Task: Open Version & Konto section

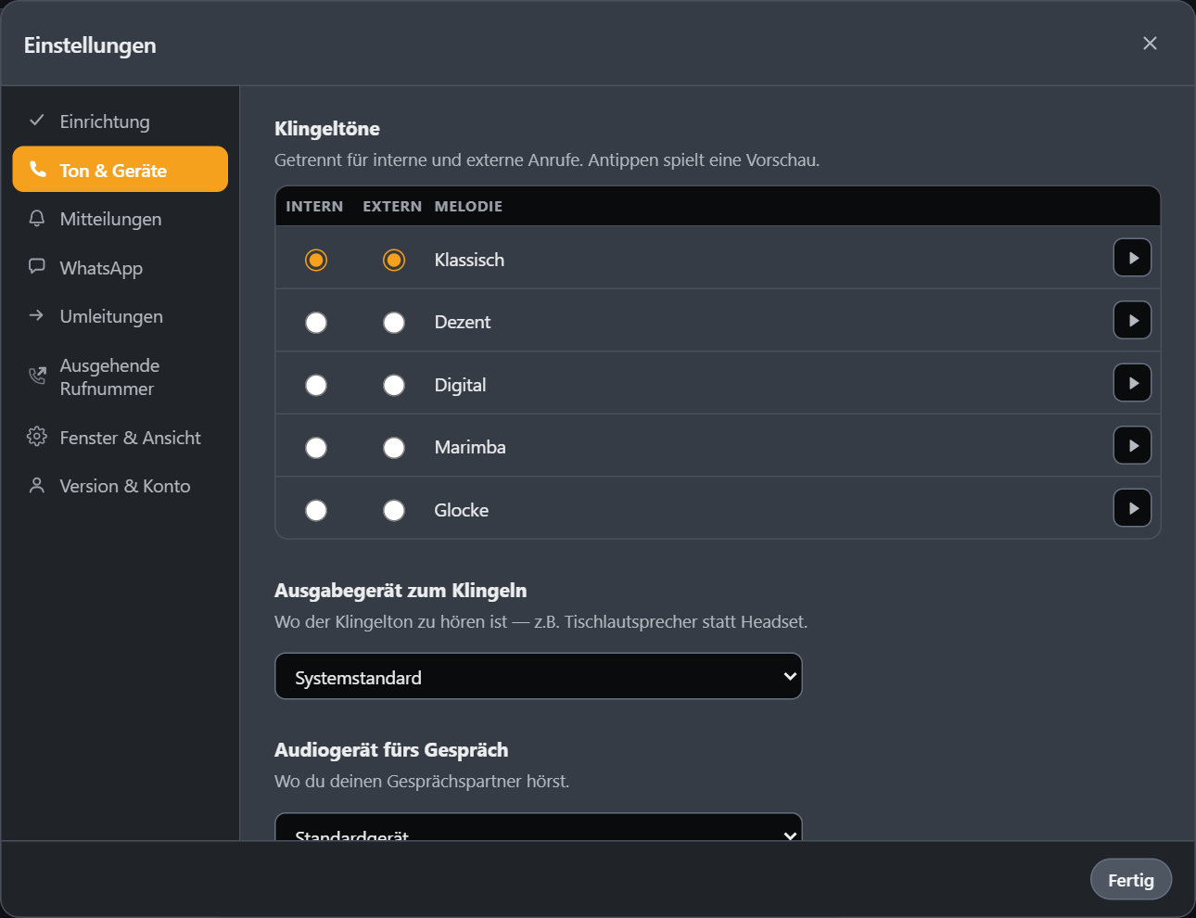Action: 121,486
